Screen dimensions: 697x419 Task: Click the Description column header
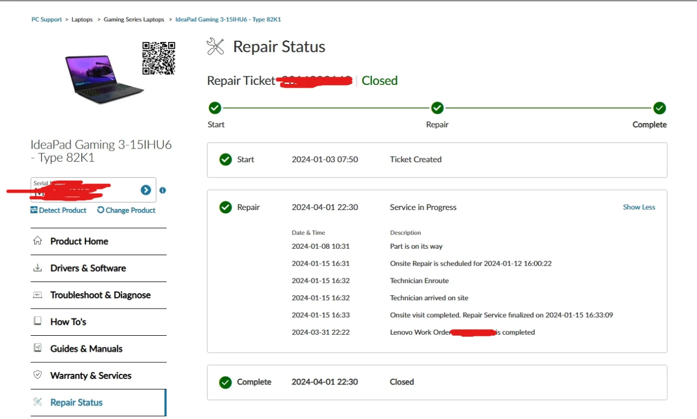(x=406, y=233)
